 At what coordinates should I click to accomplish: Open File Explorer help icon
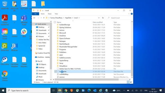(x=132, y=14)
